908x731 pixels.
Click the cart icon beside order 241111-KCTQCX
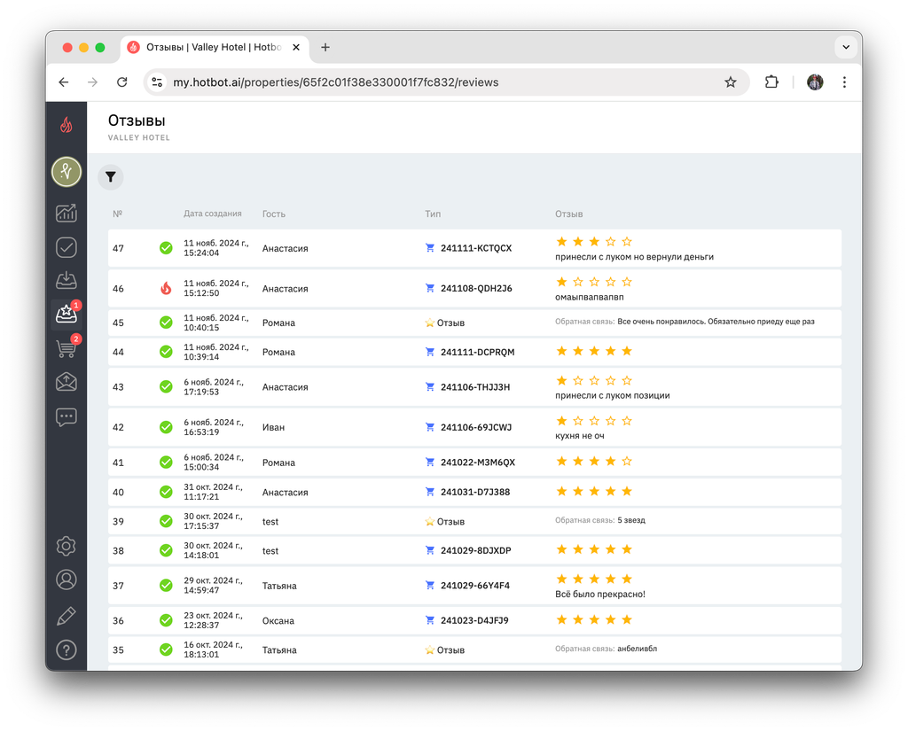click(430, 248)
